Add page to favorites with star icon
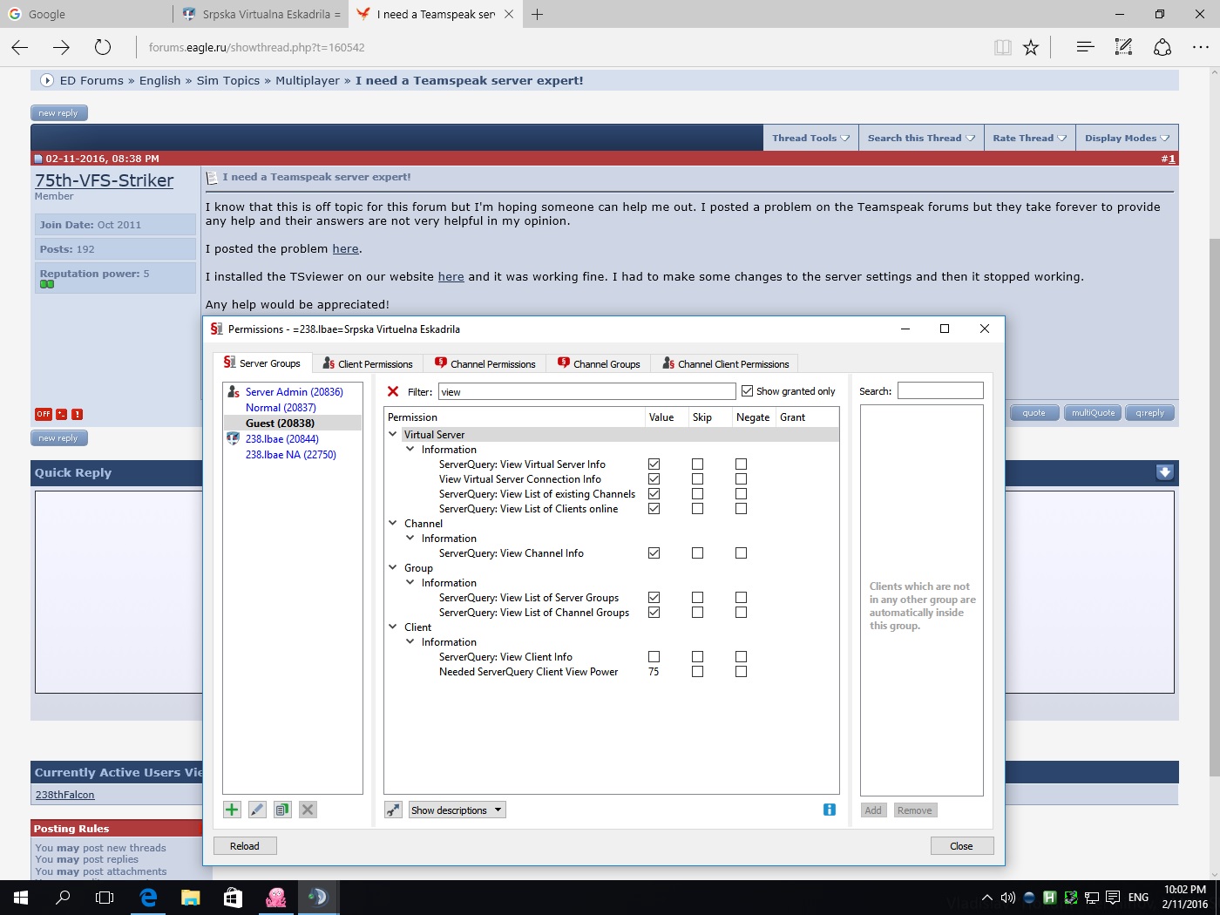1220x915 pixels. click(x=1031, y=47)
